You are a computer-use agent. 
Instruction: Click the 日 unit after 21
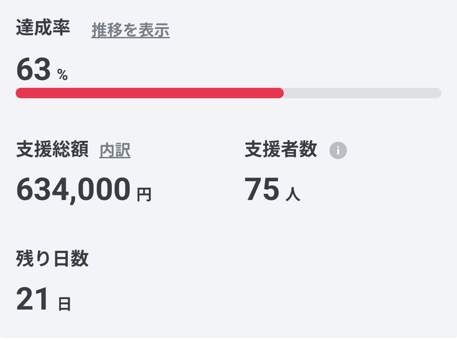coord(64,304)
